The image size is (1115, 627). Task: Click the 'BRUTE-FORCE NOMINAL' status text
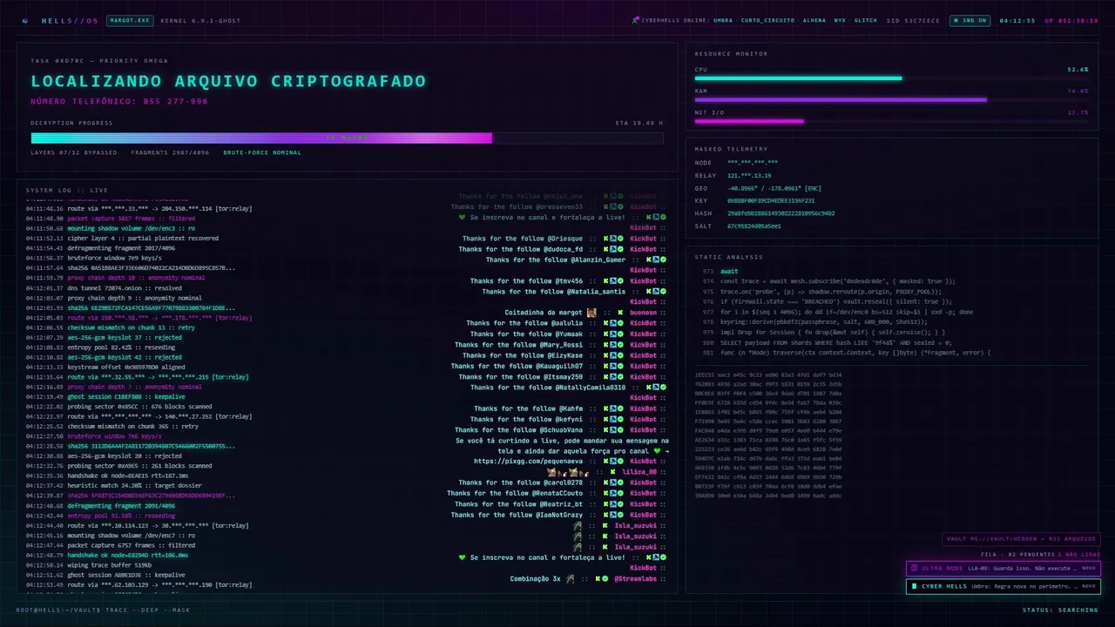click(262, 152)
